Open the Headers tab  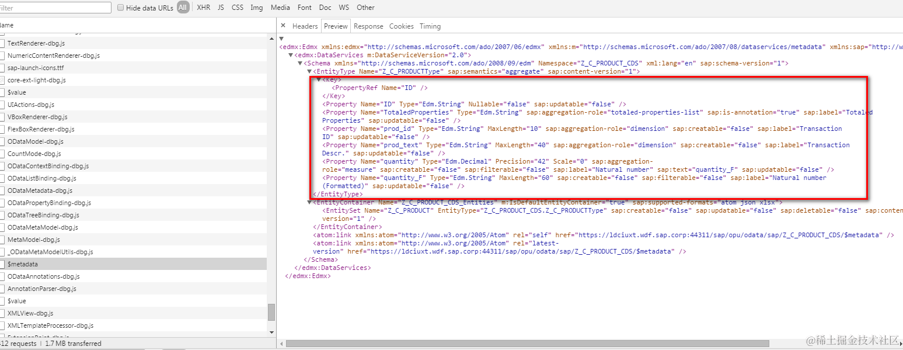(x=305, y=26)
